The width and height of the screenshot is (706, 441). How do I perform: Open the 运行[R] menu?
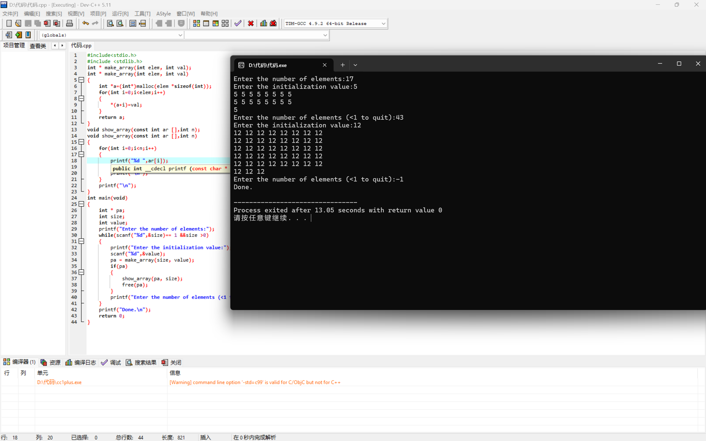(x=120, y=14)
